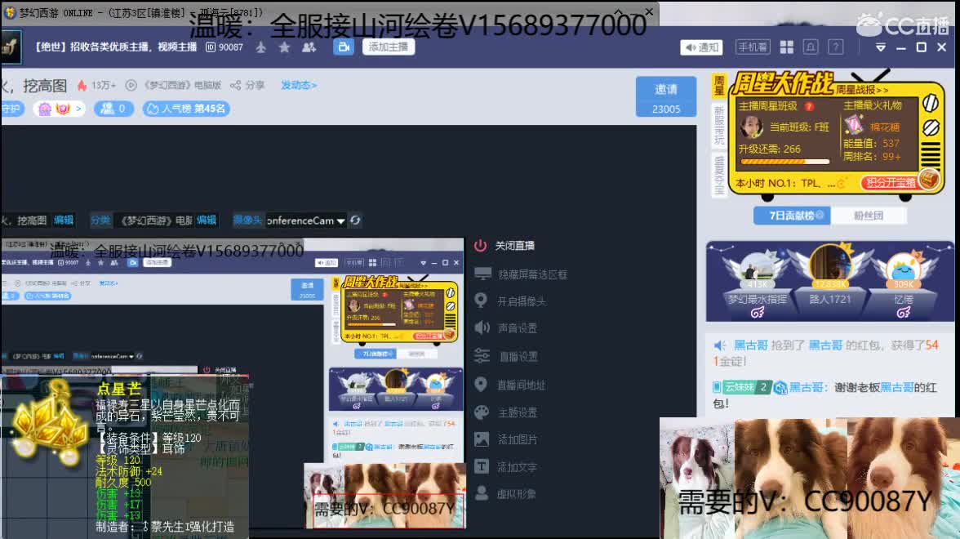Switch to the 7日贡献榜 tab
The height and width of the screenshot is (539, 960).
coord(792,216)
